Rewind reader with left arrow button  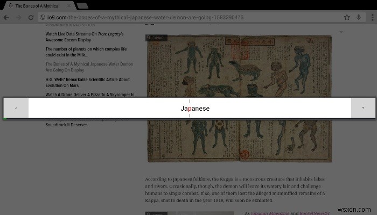16,108
